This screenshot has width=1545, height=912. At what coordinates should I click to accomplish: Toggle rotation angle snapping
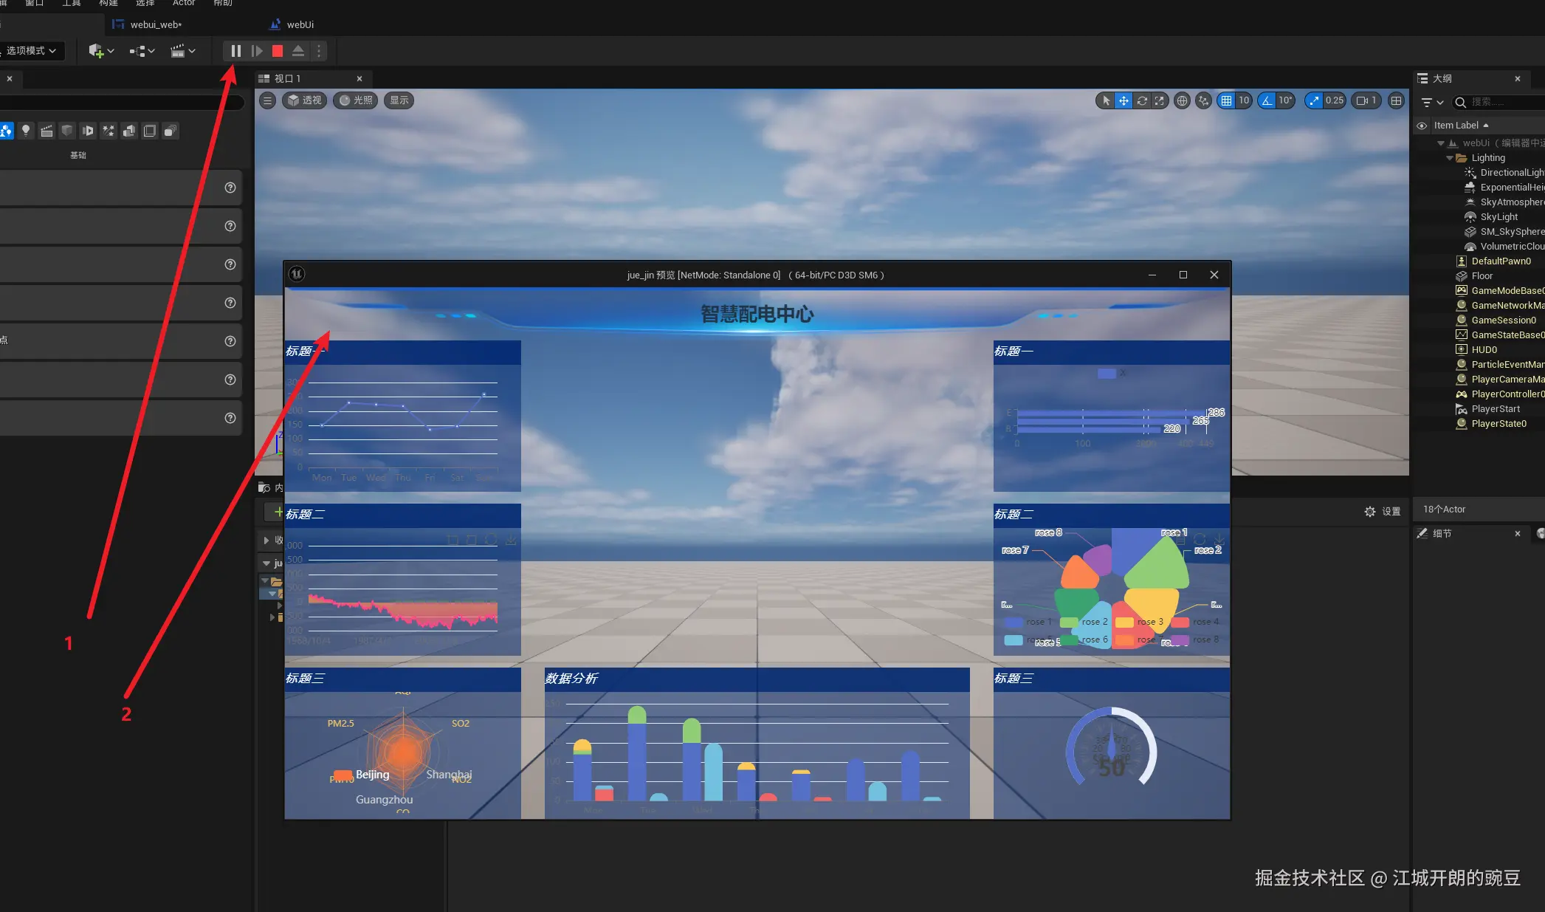point(1267,101)
